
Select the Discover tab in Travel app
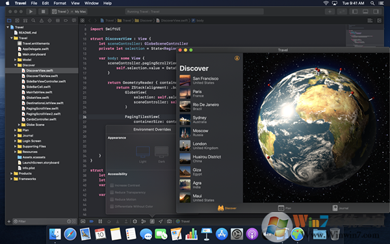[x=227, y=208]
